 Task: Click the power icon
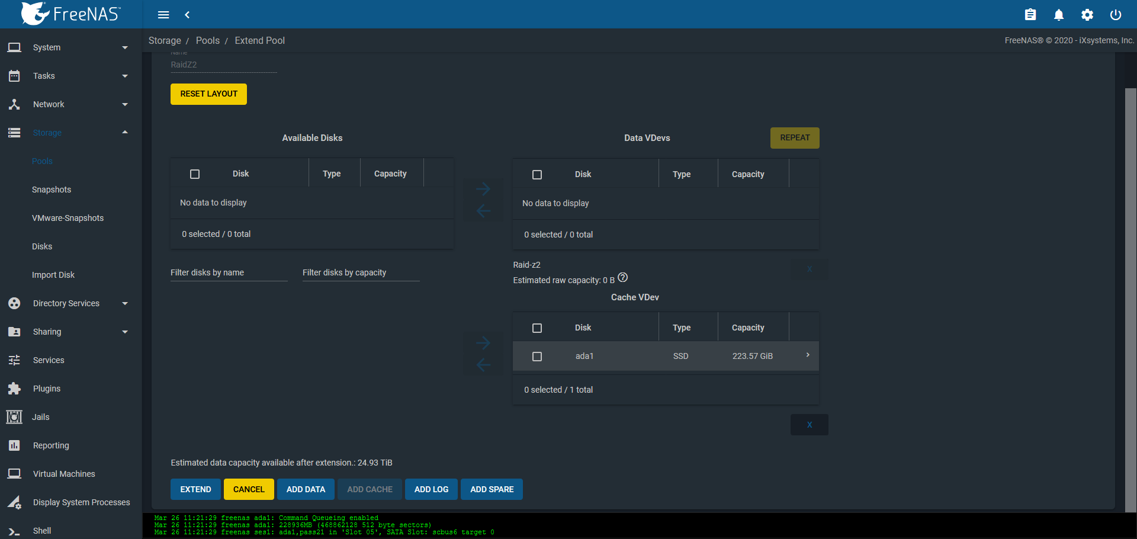click(x=1116, y=15)
